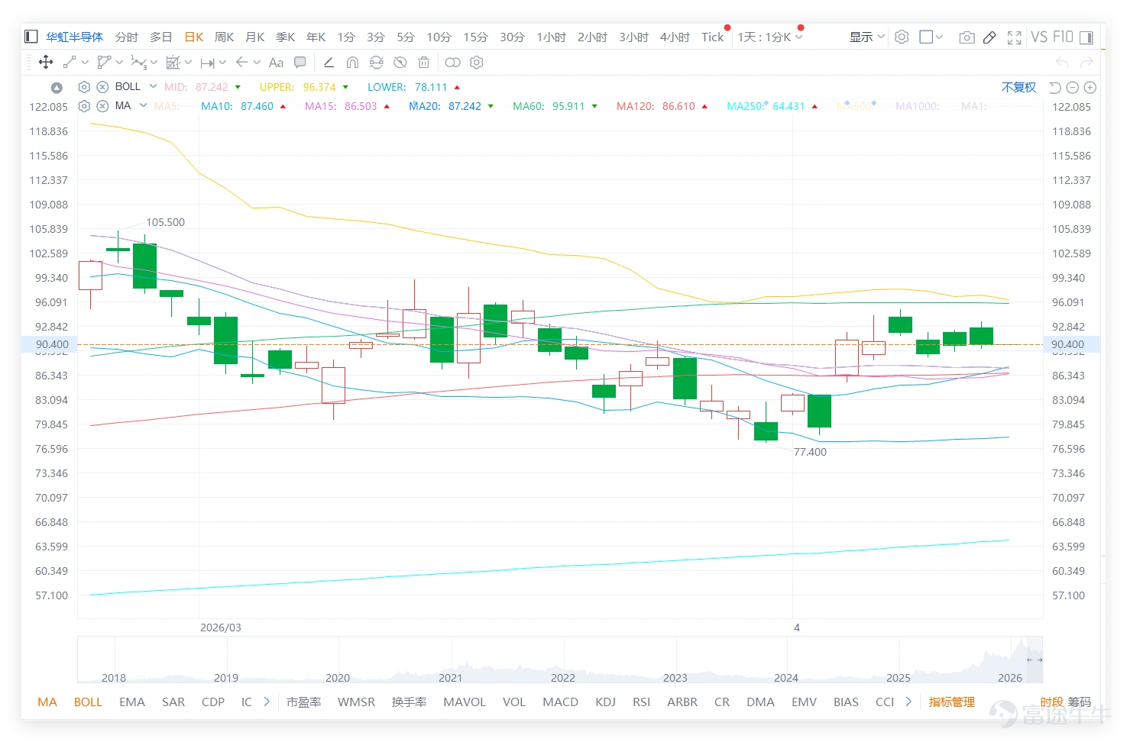Toggle the right side panel icon
The image size is (1127, 742).
tap(1086, 37)
